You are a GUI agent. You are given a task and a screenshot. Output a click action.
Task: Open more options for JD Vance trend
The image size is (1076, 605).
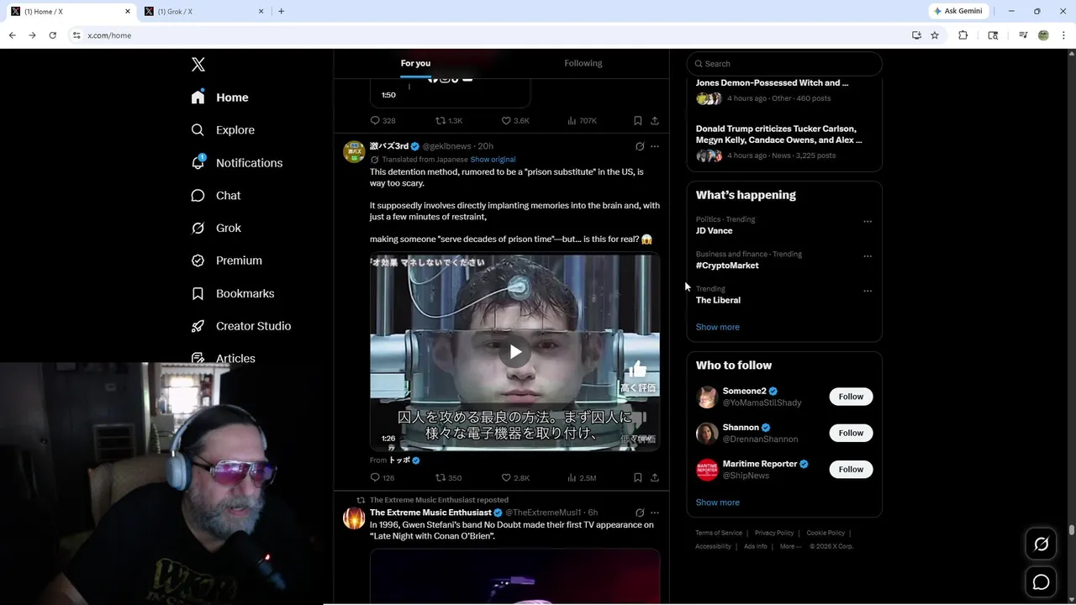click(x=868, y=222)
